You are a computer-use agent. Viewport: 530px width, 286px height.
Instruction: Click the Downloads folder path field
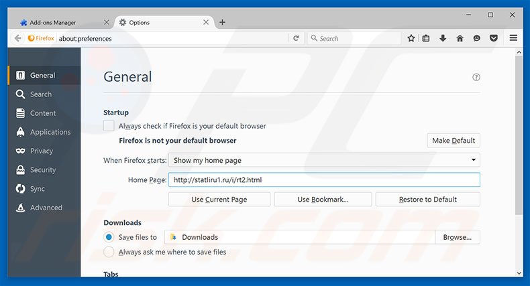click(x=299, y=237)
